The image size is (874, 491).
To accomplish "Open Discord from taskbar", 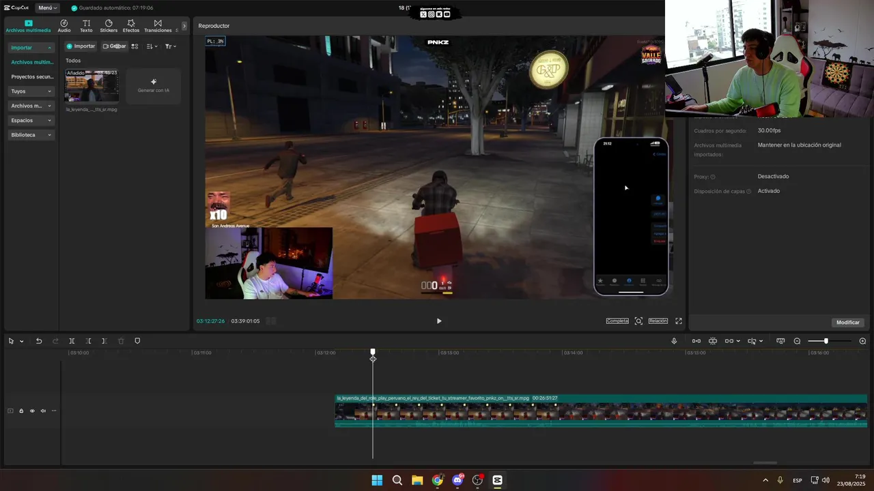I will point(457,480).
